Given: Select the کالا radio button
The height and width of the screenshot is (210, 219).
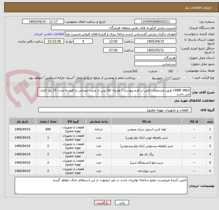Looking at the screenshot, I should [177, 71].
